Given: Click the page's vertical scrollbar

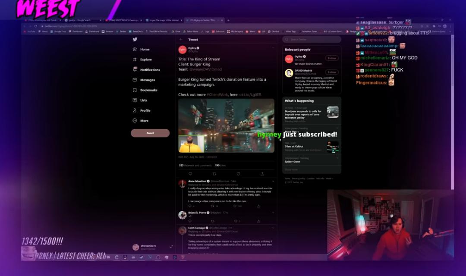Looking at the screenshot, I should pyautogui.click(x=452, y=112).
